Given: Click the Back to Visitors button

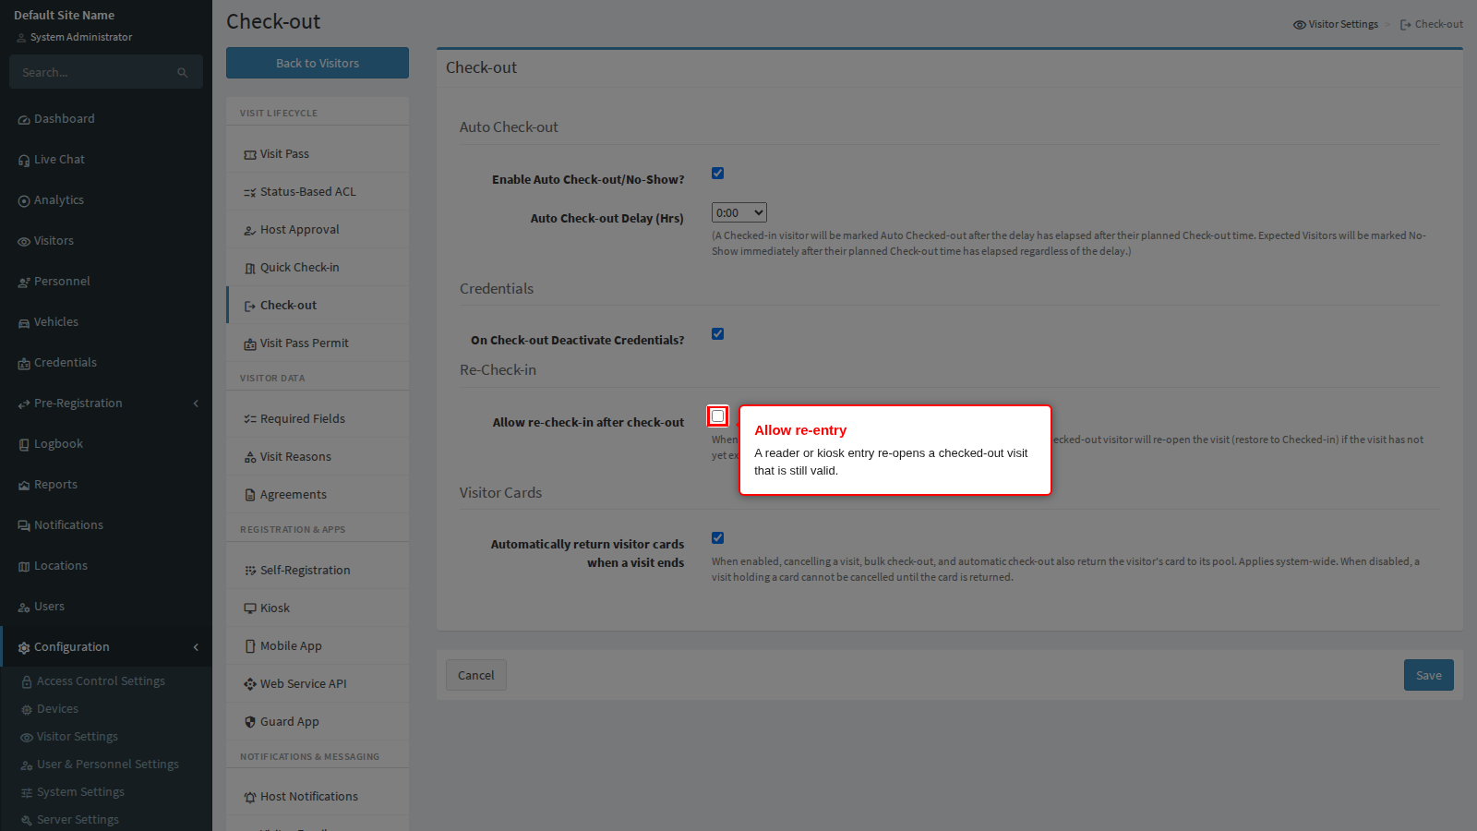Looking at the screenshot, I should [x=318, y=63].
